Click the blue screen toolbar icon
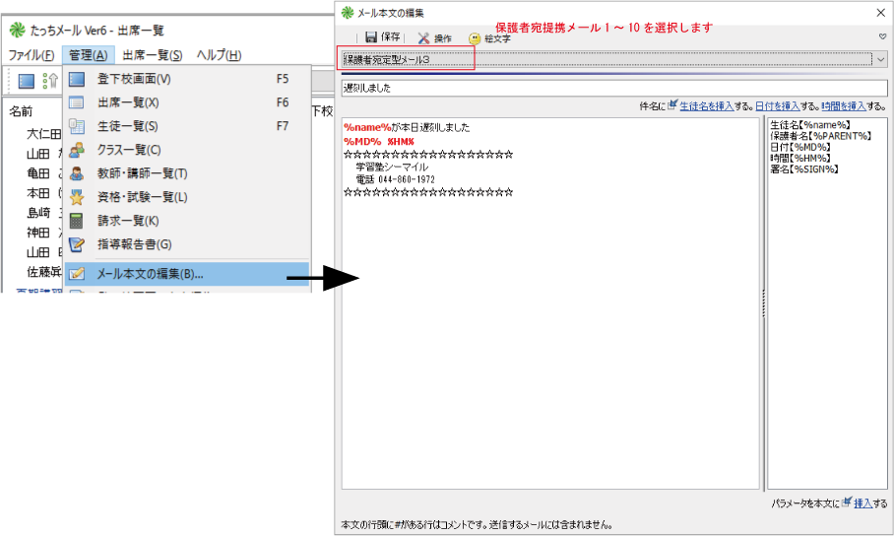Viewport: 894px width, 536px height. tap(27, 81)
